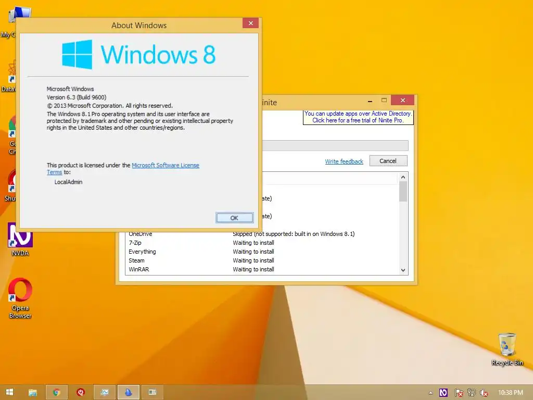Open the taskbar clock showing 10:38 PM
The height and width of the screenshot is (400, 533).
510,393
